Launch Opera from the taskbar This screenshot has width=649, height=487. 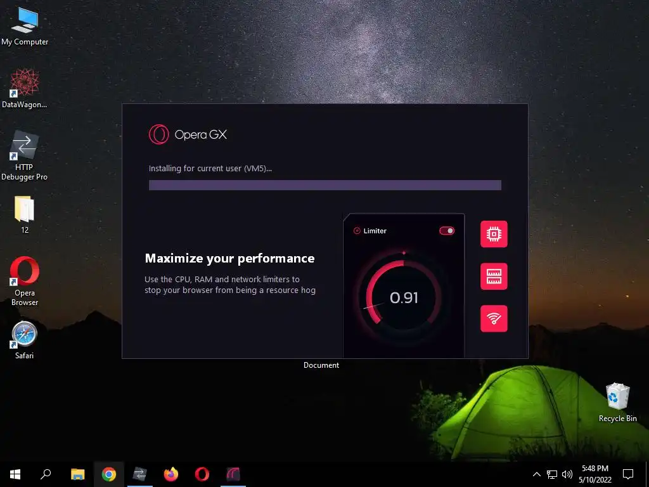coord(202,474)
